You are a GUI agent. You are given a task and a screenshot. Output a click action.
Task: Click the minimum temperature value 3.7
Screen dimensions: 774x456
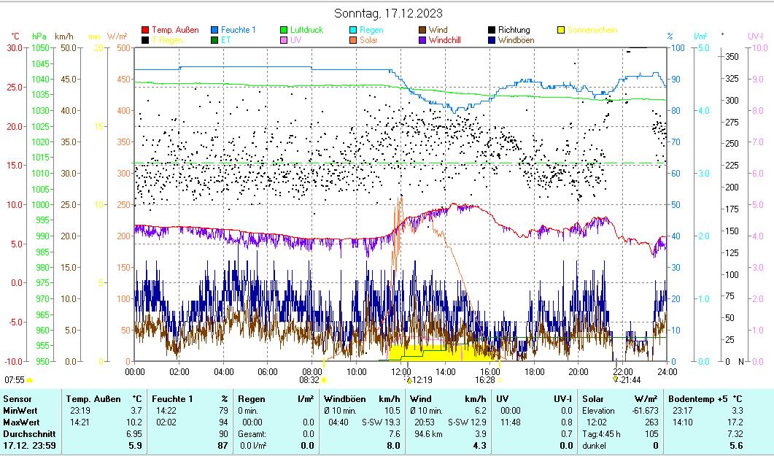[x=136, y=411]
